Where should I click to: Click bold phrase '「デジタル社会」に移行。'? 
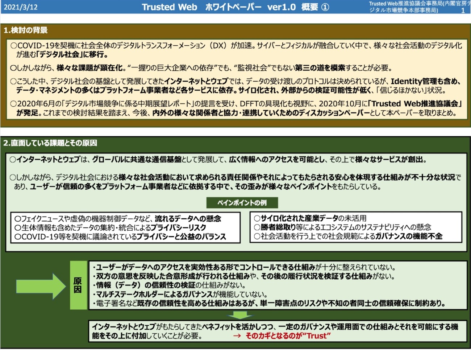tap(72, 54)
